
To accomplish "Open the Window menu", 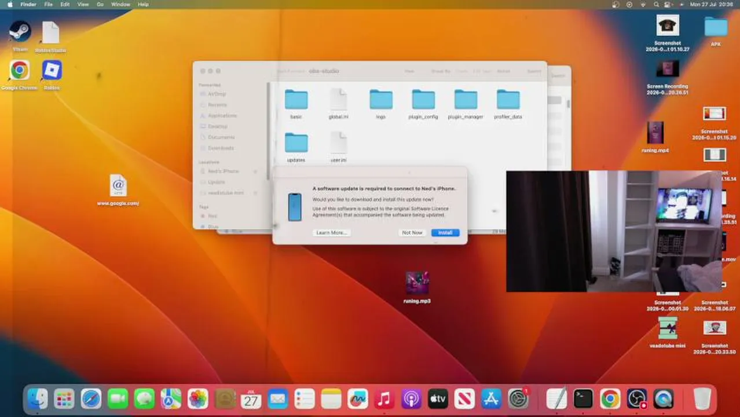I will click(120, 4).
